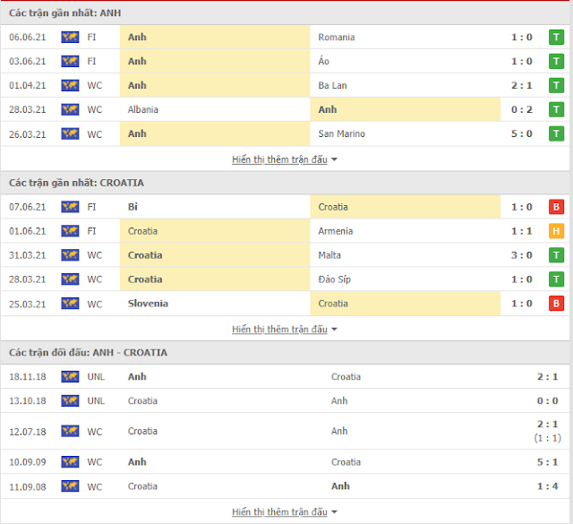The image size is (573, 524).
Task: Click the flag icon on the 12.07.18 row
Action: coord(70,432)
